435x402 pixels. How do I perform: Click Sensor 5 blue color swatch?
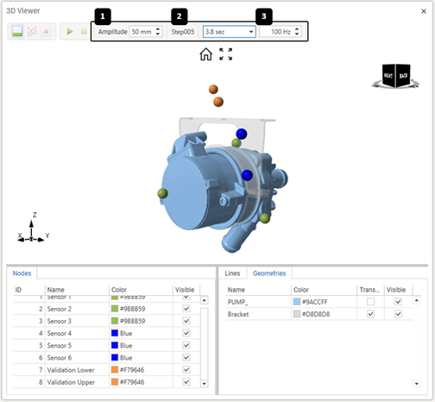[115, 345]
